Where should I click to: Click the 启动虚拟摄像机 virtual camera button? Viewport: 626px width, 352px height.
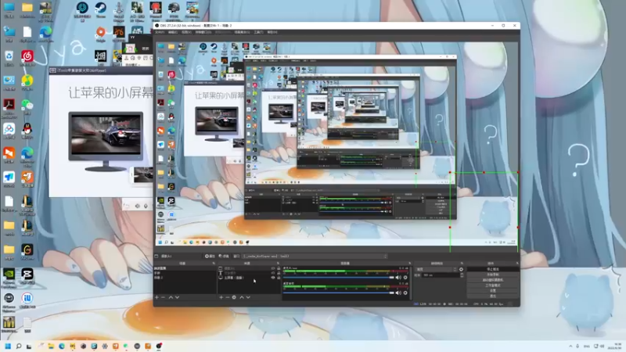click(493, 280)
